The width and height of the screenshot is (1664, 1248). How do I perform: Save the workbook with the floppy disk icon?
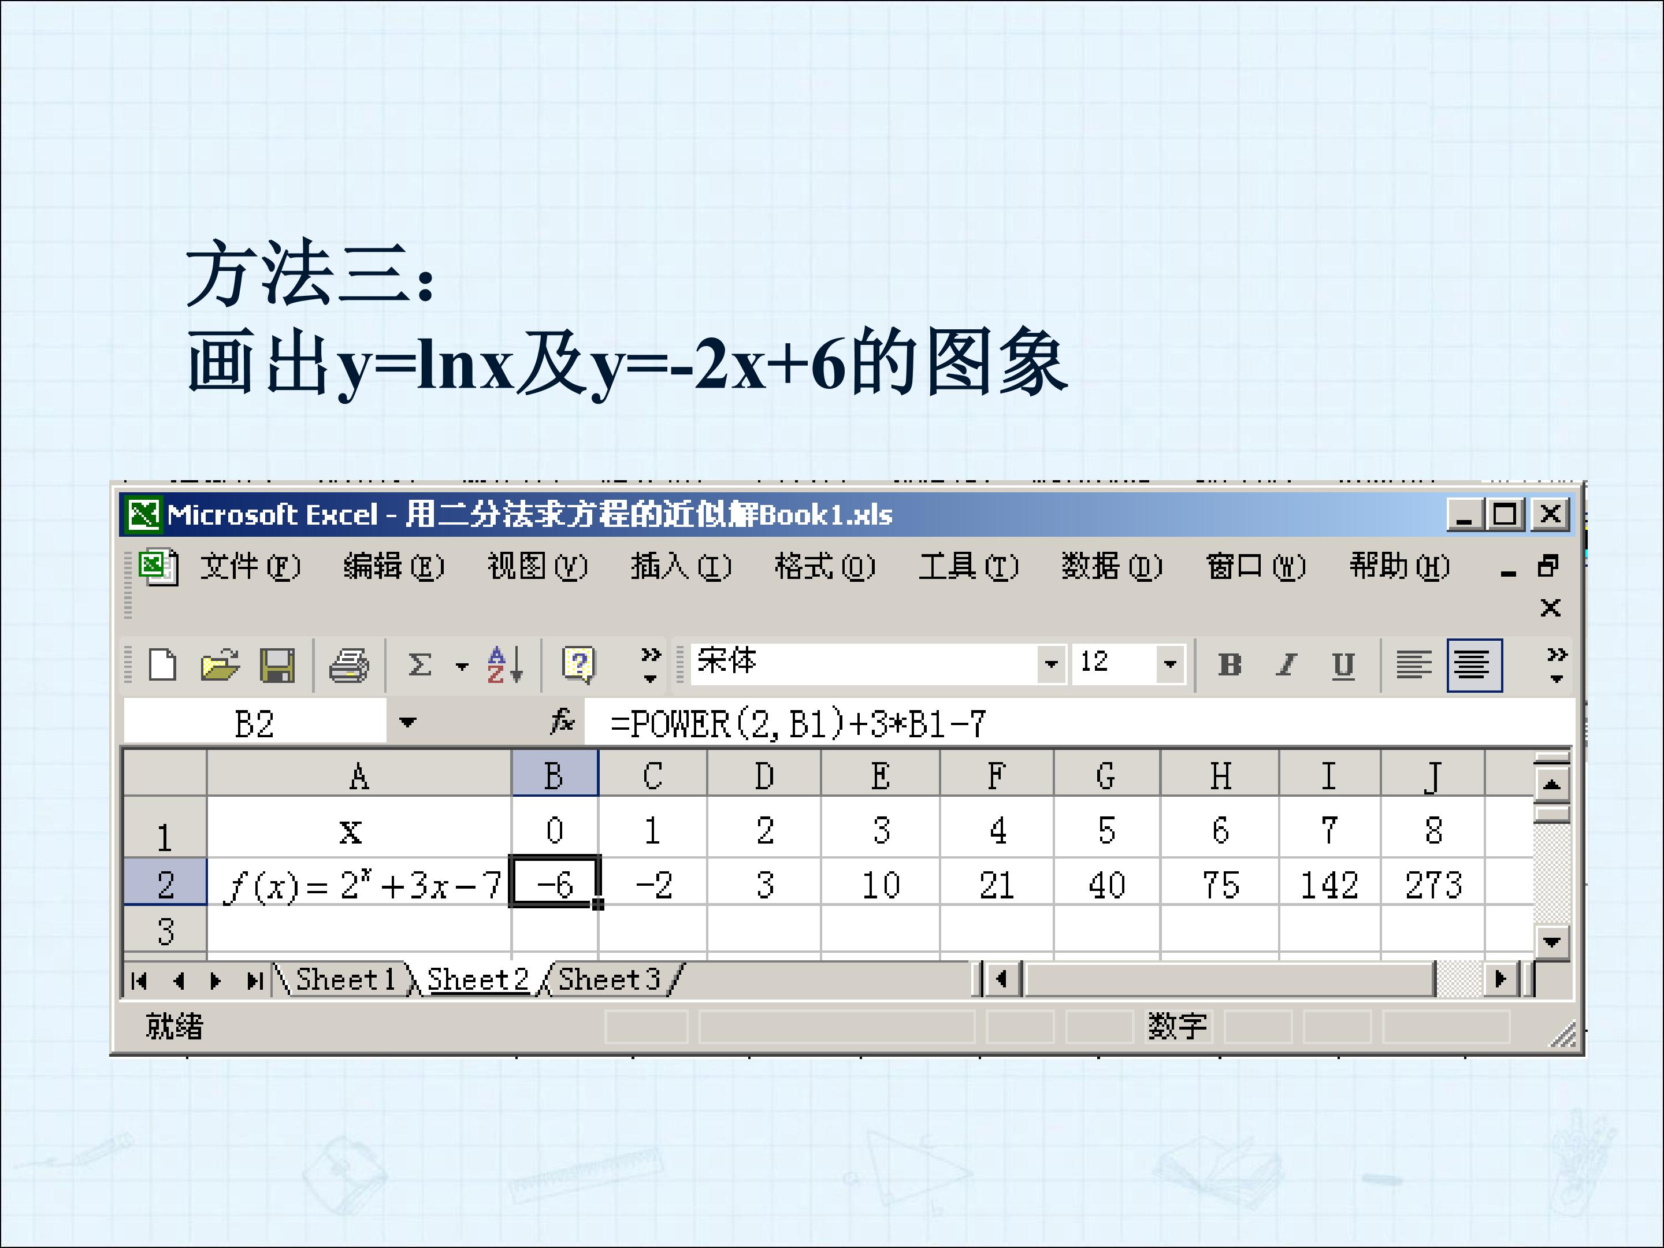tap(277, 665)
